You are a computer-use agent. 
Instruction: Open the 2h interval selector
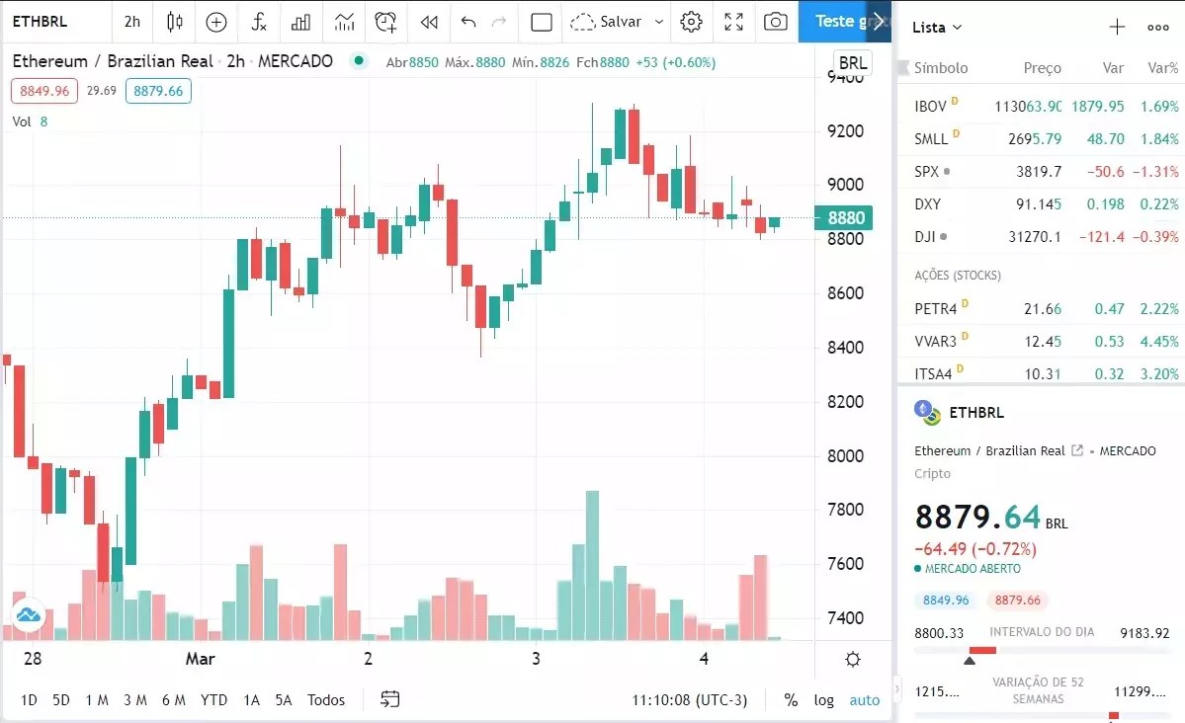click(132, 22)
